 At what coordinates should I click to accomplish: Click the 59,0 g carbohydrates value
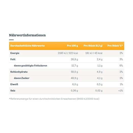click(74, 72)
